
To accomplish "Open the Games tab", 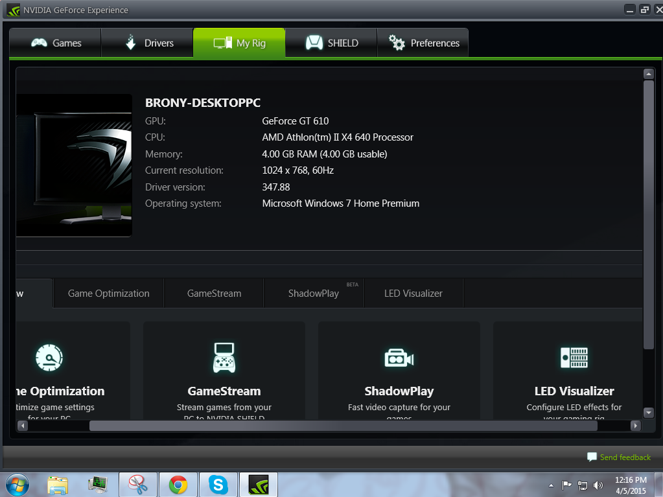I will 55,43.
